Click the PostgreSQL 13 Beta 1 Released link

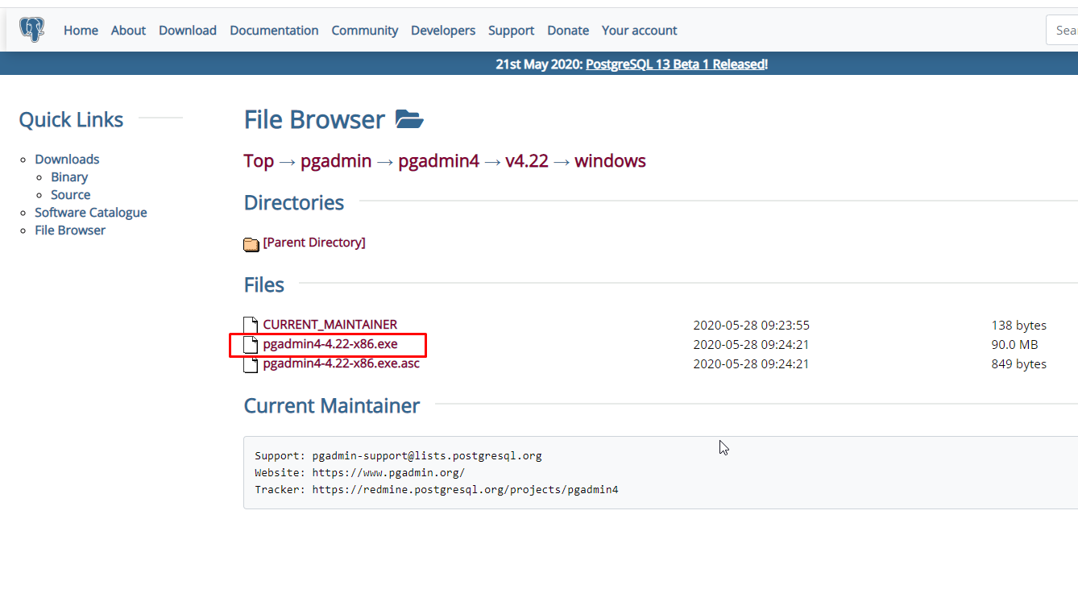click(675, 64)
